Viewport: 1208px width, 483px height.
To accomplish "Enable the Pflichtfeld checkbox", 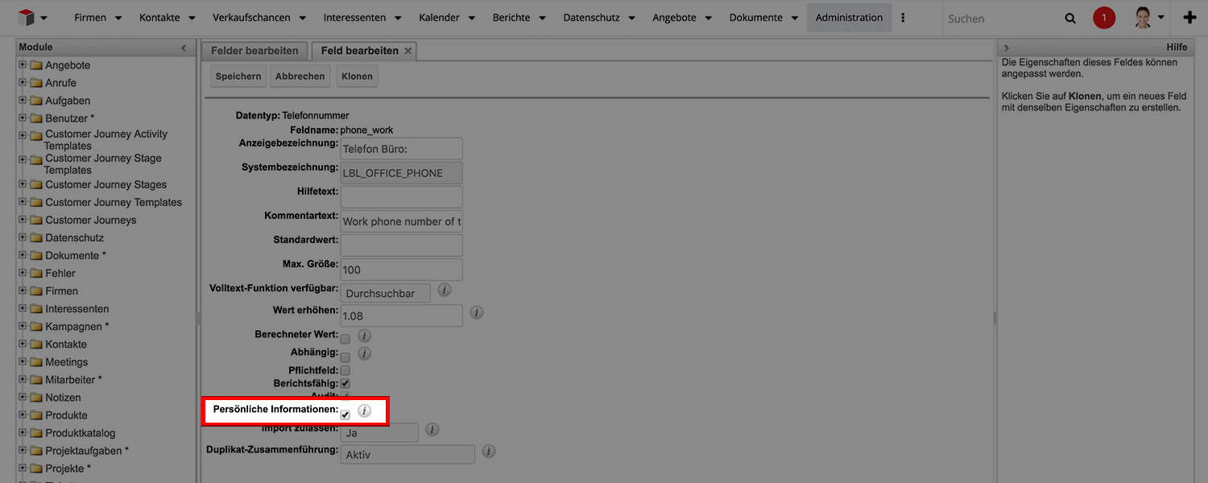I will click(345, 370).
